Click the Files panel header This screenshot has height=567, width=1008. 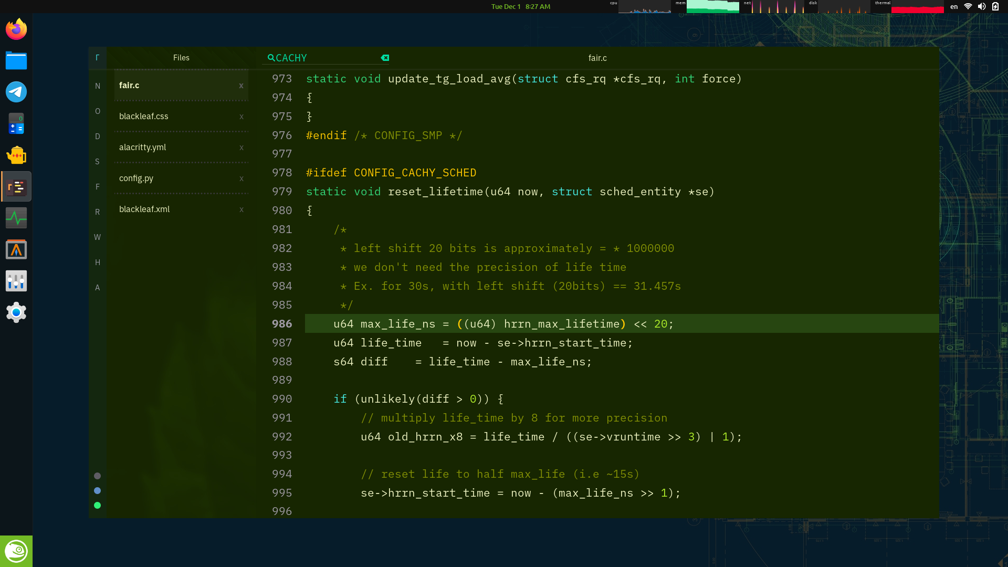(181, 58)
